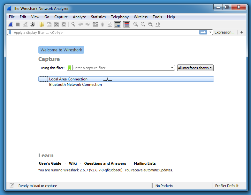Open capture filter history dropdown arrow
This screenshot has height=195, width=251.
[x=172, y=68]
